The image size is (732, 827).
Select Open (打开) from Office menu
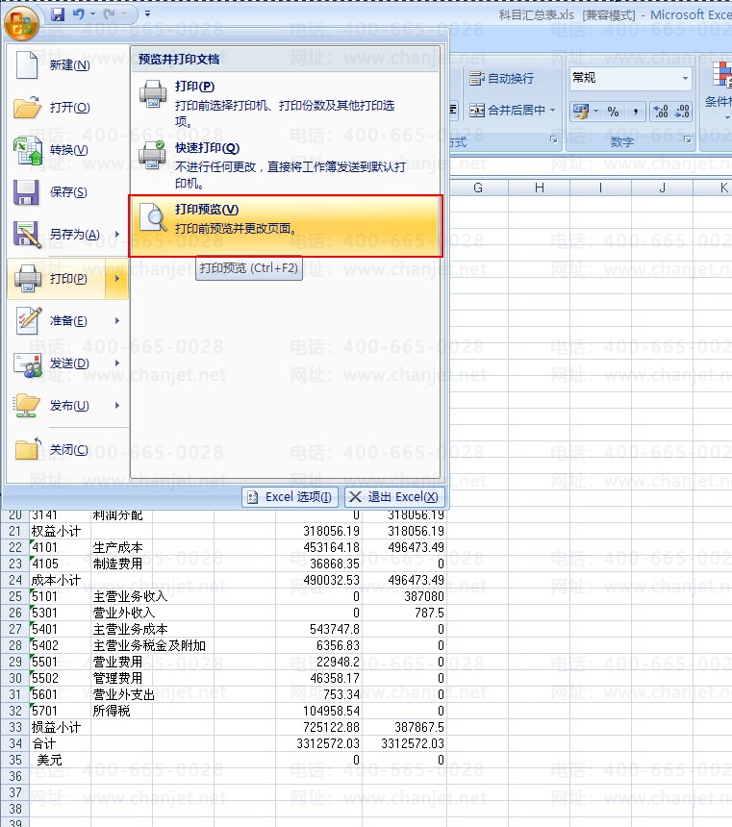67,108
